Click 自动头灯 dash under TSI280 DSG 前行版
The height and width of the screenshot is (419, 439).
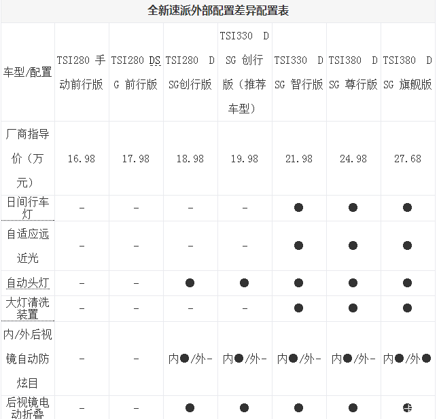click(136, 284)
